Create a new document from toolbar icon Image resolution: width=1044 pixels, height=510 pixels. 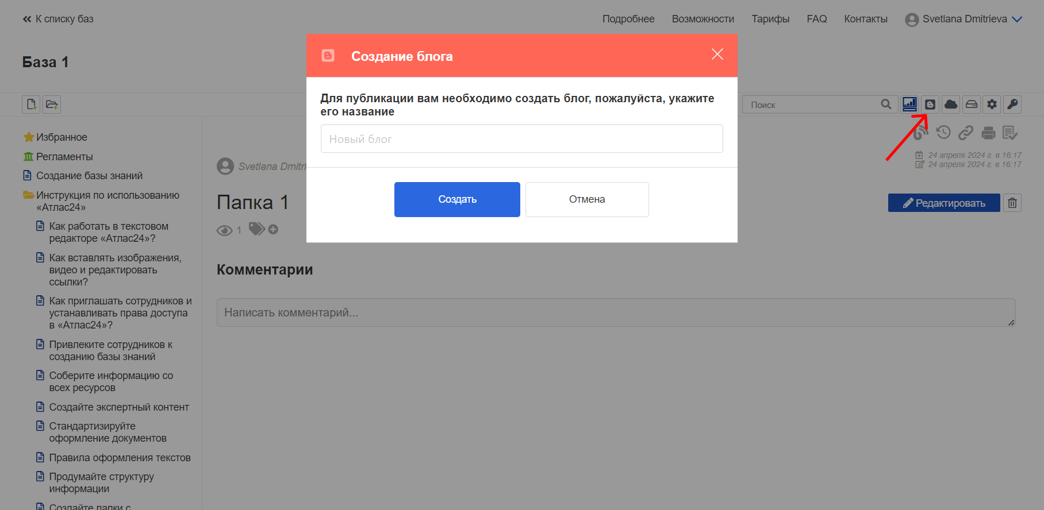tap(31, 105)
